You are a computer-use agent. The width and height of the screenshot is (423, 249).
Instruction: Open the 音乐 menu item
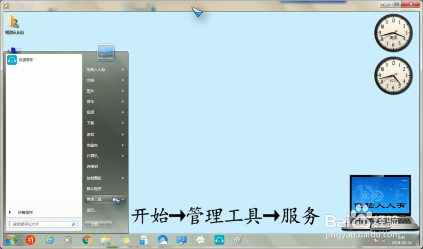click(x=105, y=101)
